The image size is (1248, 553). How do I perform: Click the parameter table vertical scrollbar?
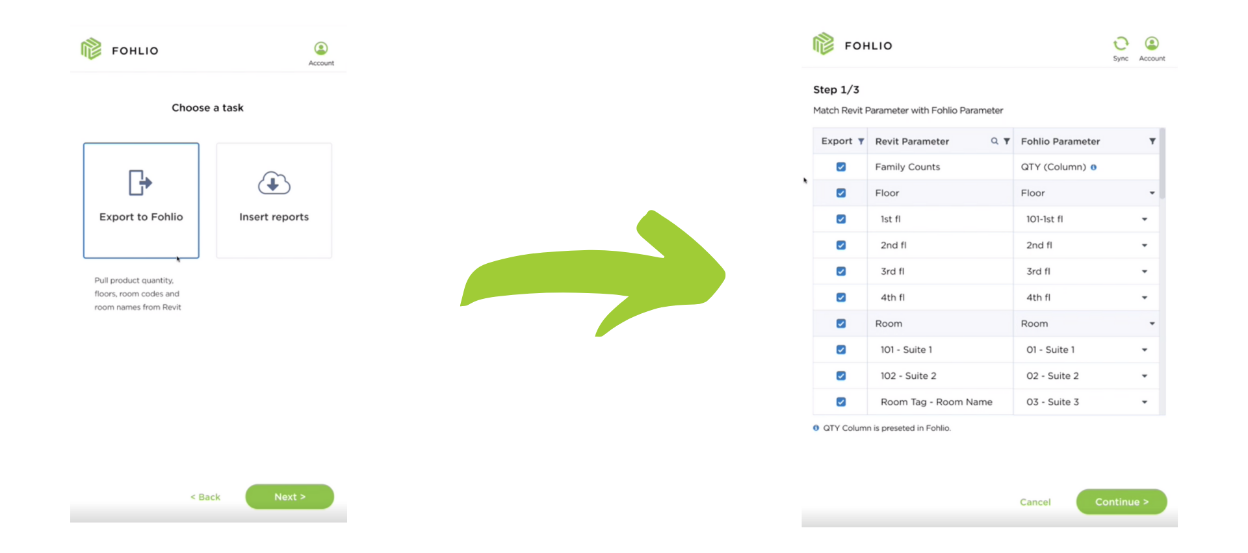(x=1162, y=162)
